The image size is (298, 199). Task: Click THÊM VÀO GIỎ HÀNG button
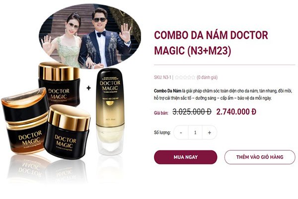coord(260,157)
